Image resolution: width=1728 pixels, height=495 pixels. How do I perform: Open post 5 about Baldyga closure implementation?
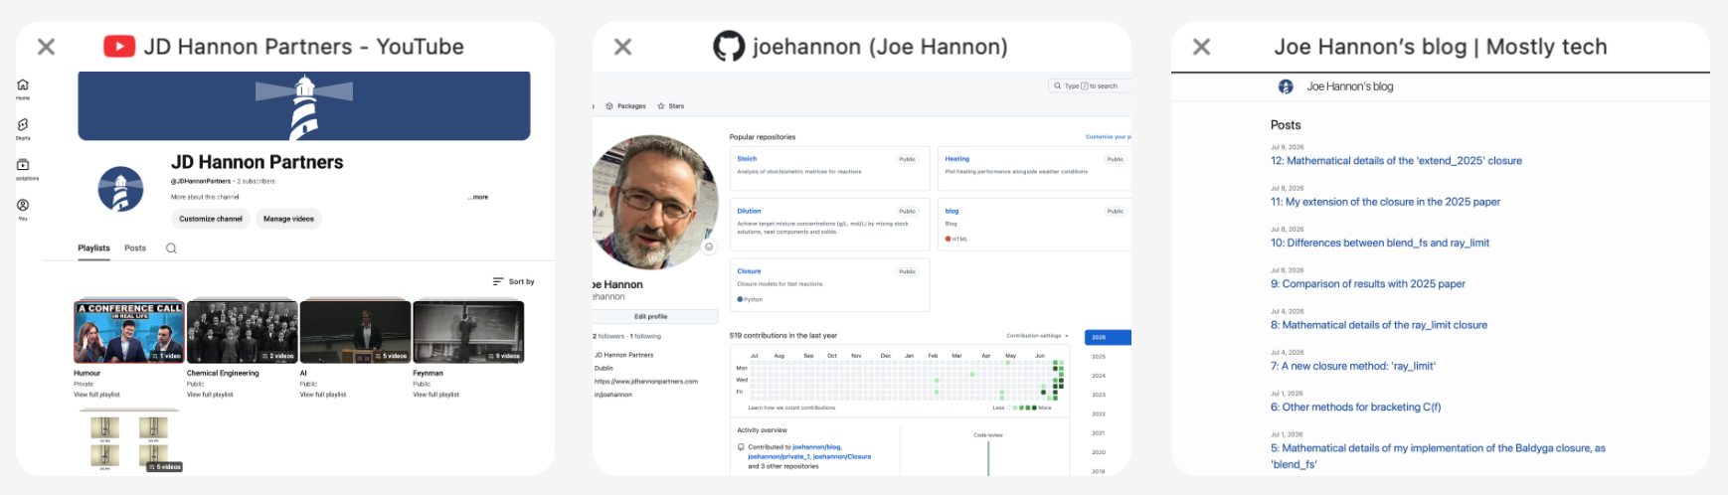tap(1438, 456)
